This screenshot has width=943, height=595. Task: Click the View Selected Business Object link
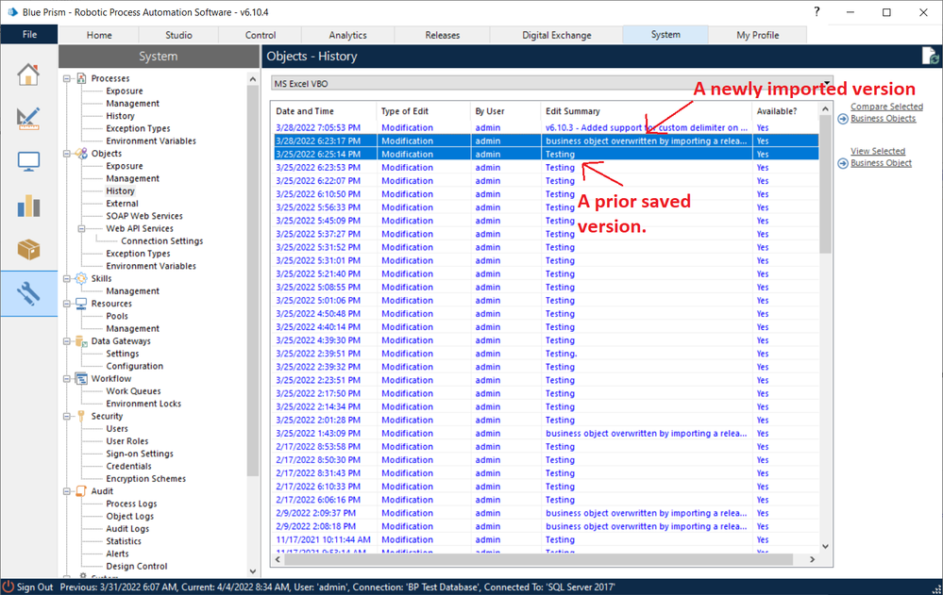point(880,157)
